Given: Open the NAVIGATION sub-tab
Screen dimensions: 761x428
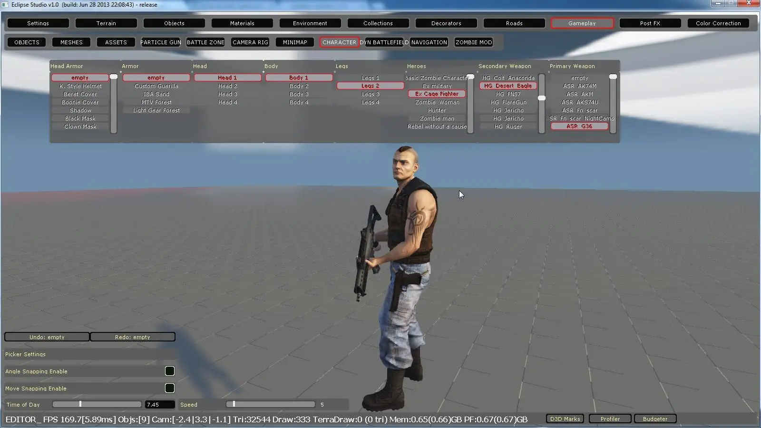Looking at the screenshot, I should pos(429,42).
